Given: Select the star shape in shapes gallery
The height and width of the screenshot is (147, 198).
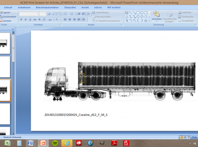Looking at the screenshot, I should click(146, 20).
